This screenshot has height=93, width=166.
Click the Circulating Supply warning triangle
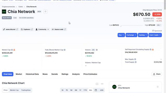point(153,49)
